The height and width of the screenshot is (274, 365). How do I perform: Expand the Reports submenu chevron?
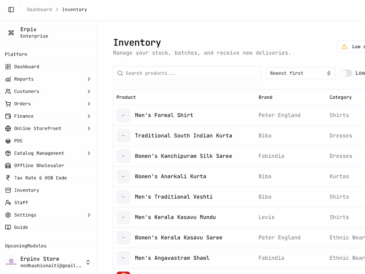coord(89,79)
